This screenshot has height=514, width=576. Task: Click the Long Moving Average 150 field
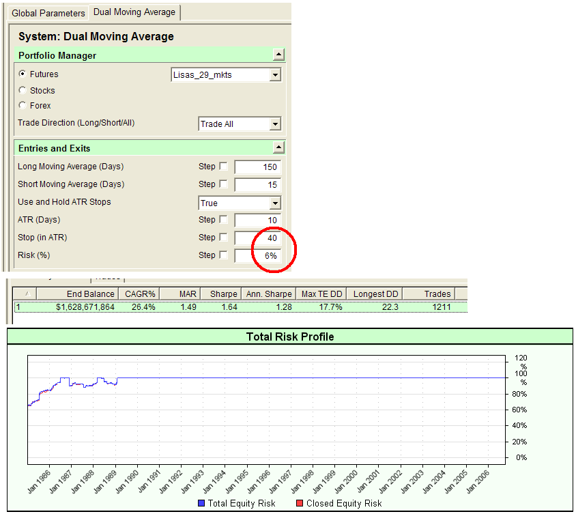click(258, 167)
